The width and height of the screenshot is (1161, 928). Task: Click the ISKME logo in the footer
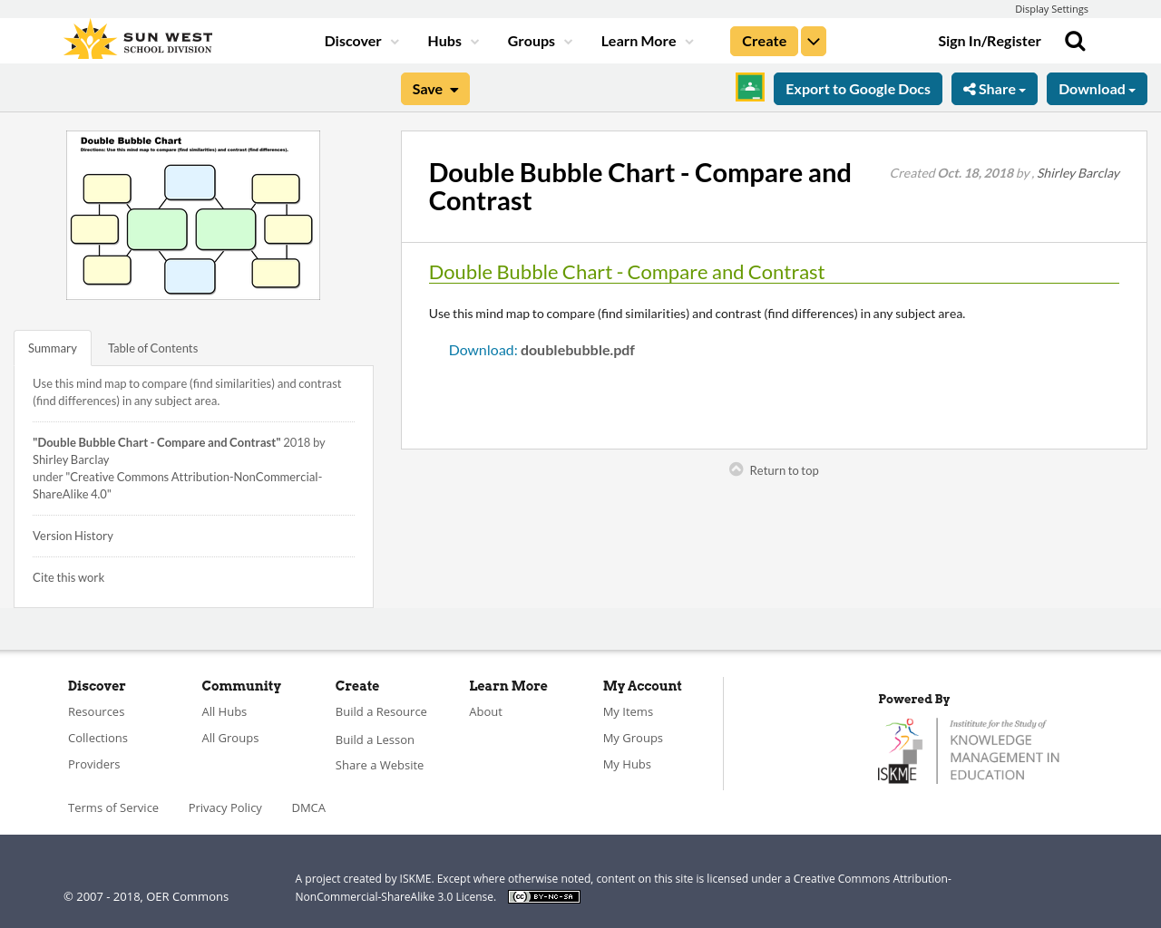click(968, 749)
